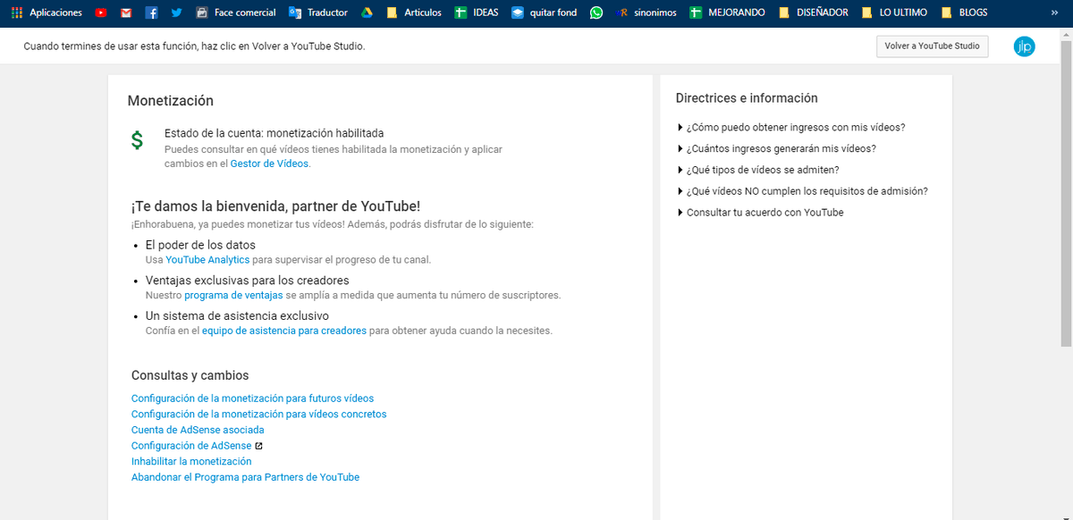Open the Traductor bookmark
The image size is (1073, 520).
[x=318, y=13]
